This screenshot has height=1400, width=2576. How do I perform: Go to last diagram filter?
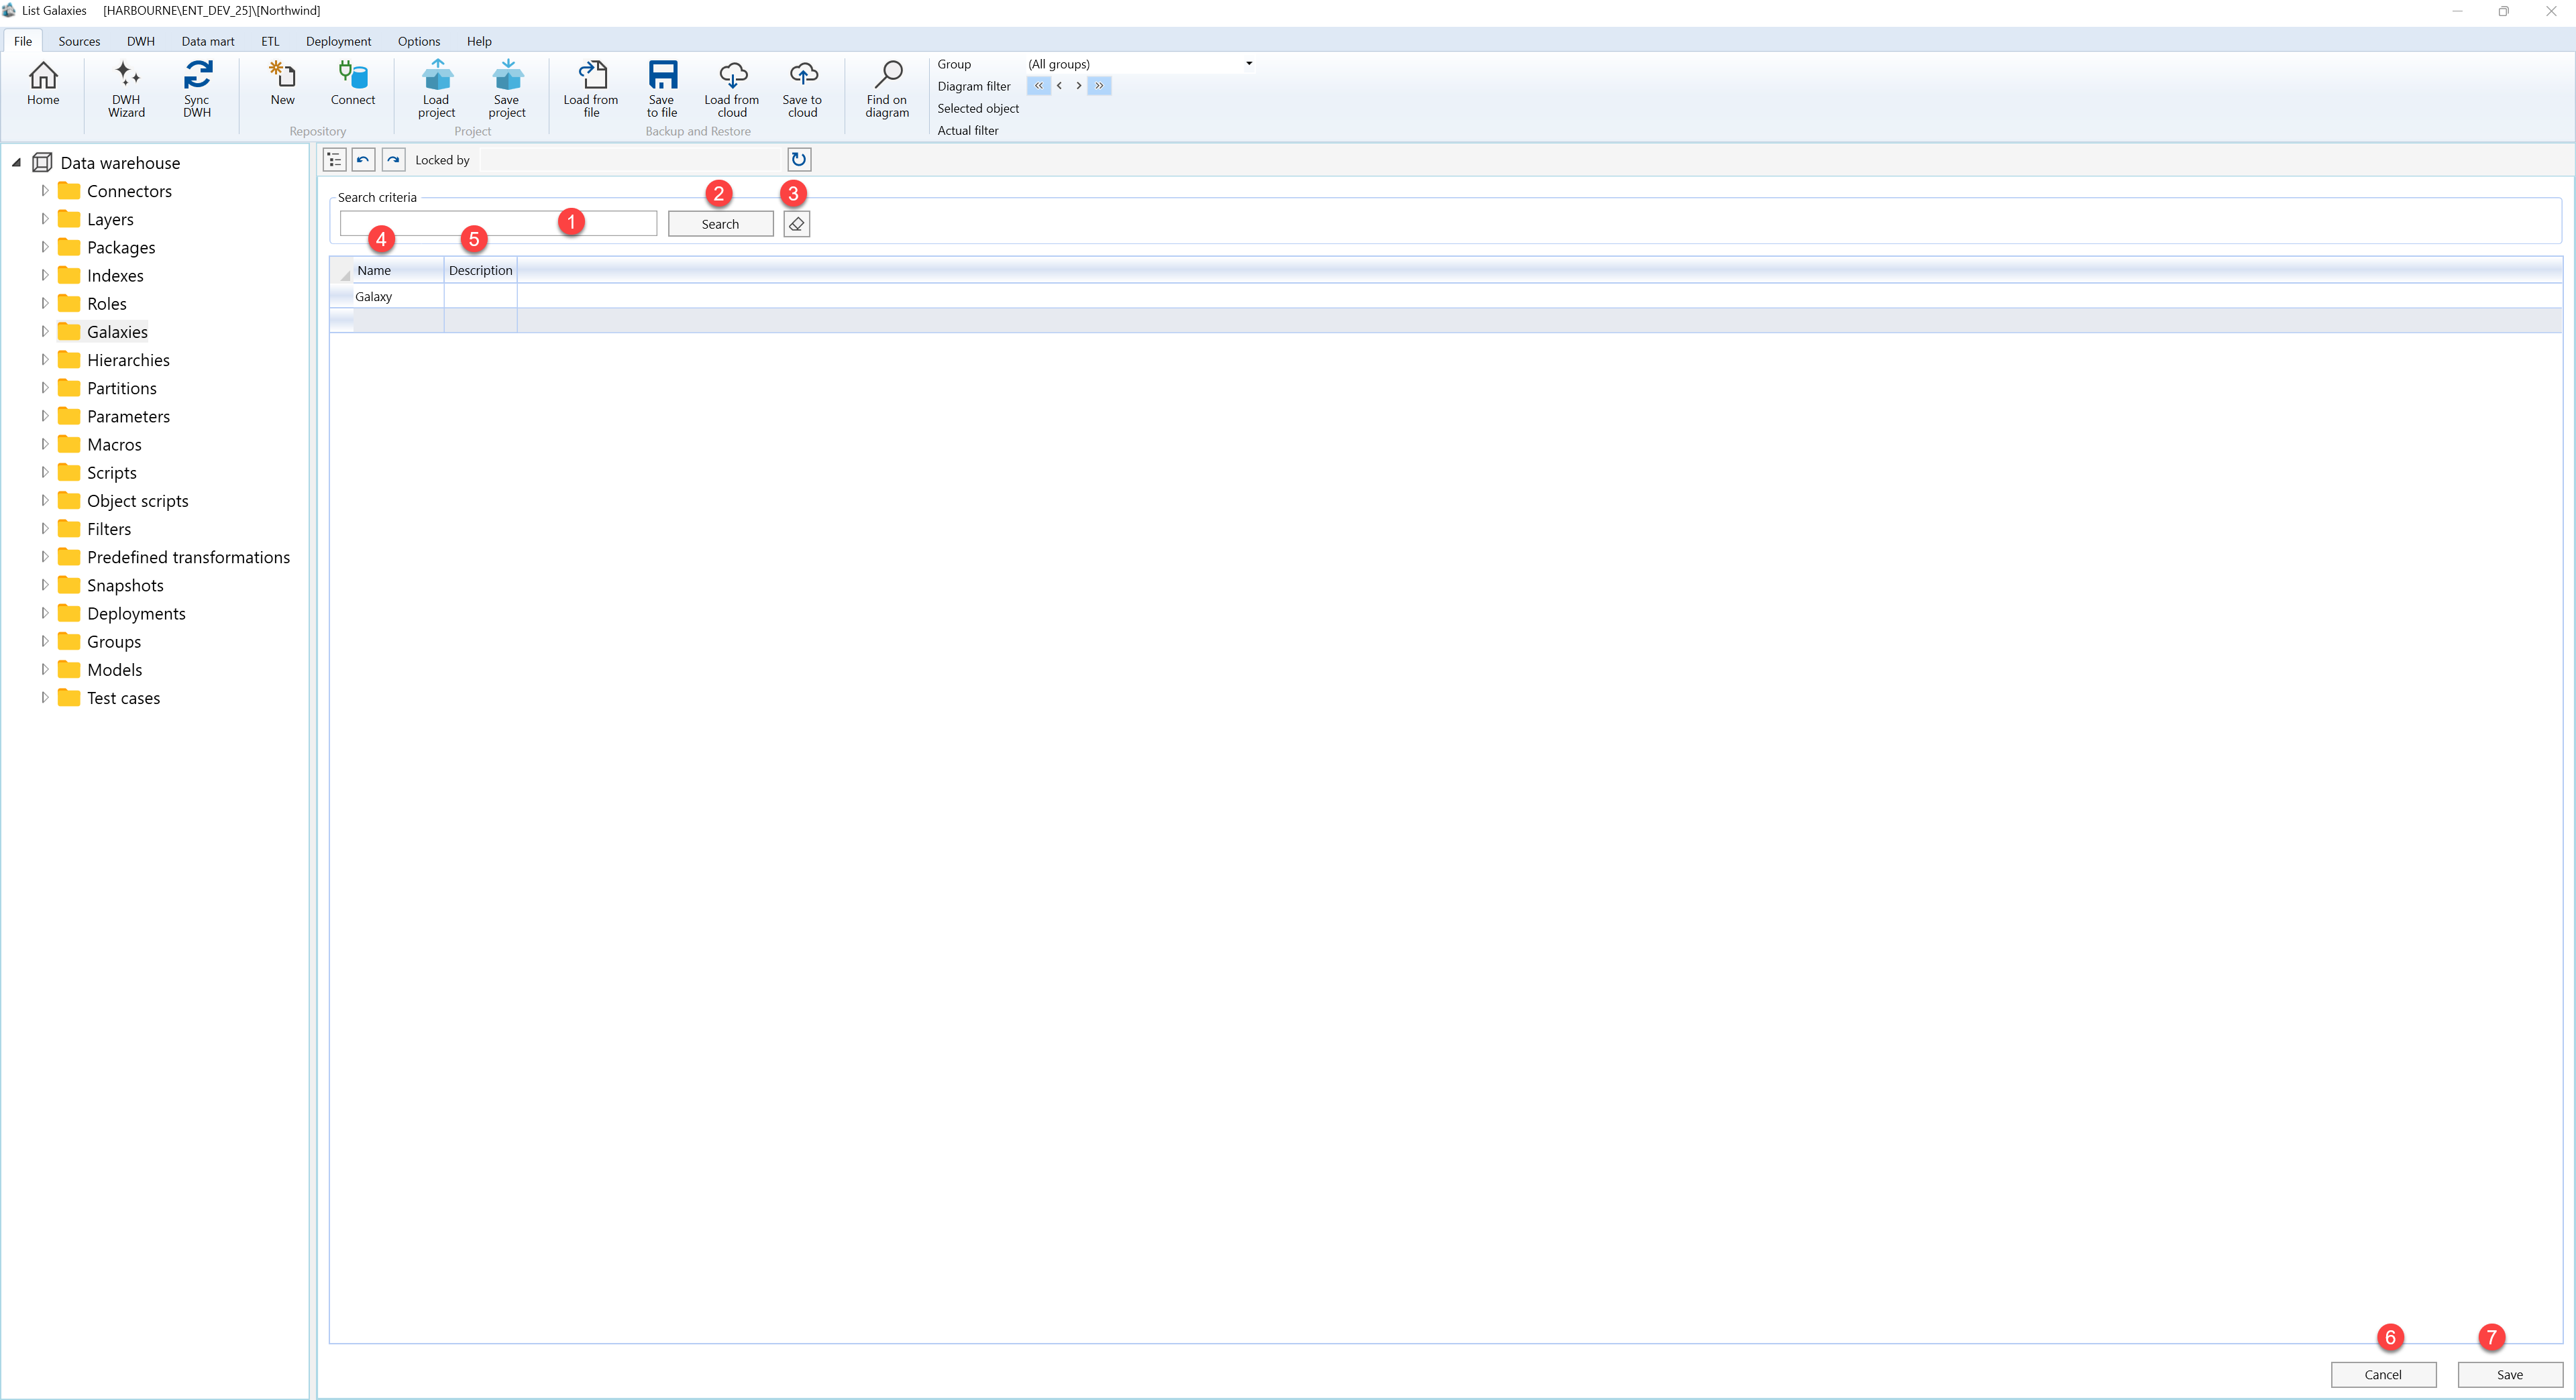pyautogui.click(x=1099, y=86)
